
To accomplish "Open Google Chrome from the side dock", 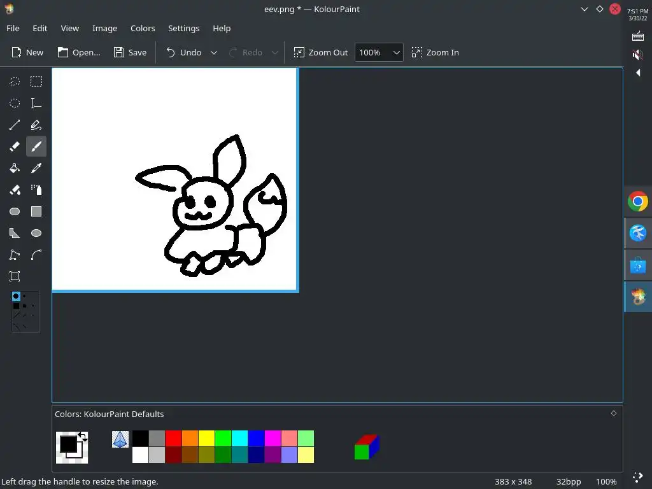I will click(638, 202).
